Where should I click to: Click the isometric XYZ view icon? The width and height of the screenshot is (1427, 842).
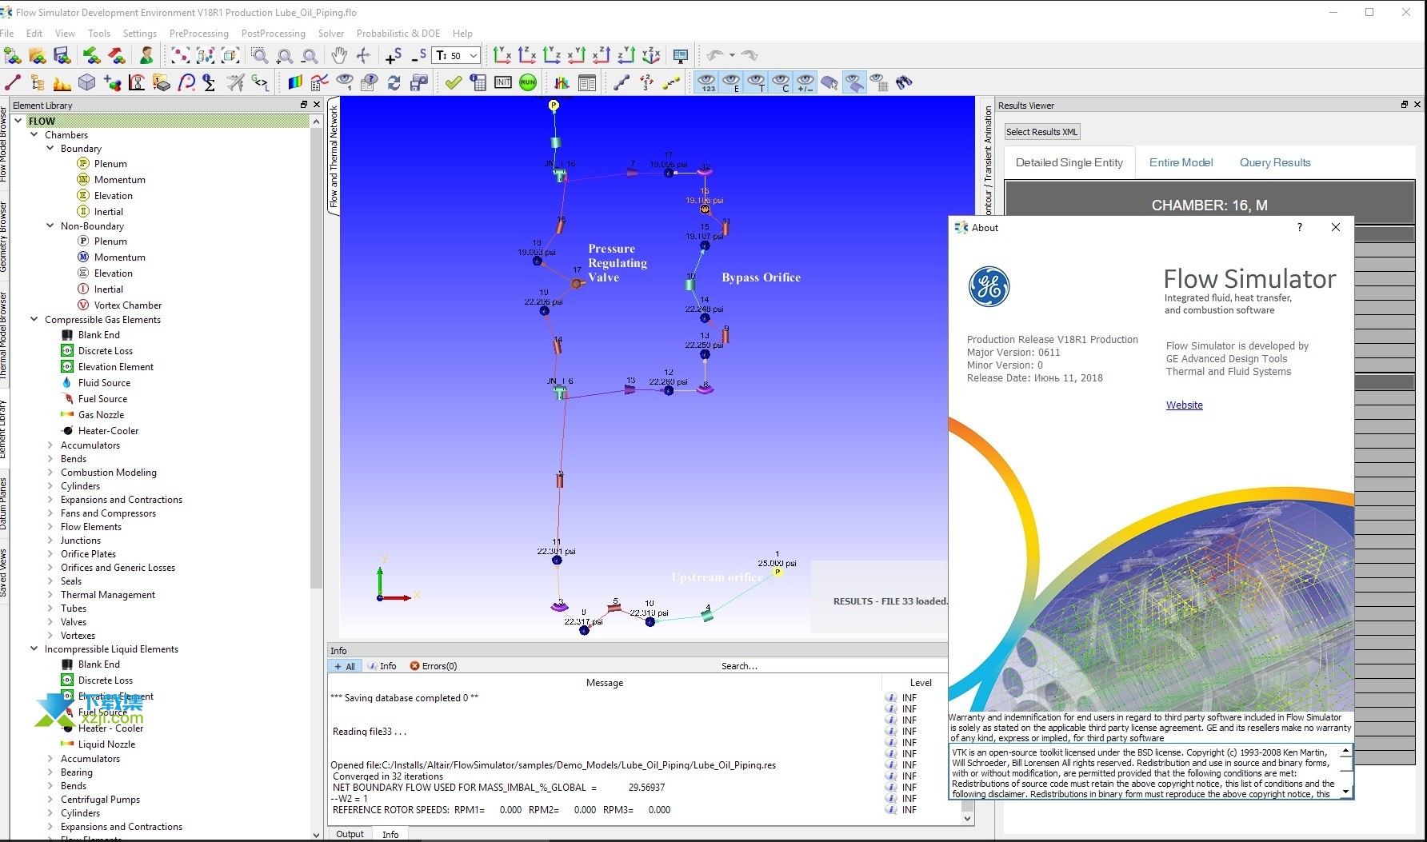click(651, 55)
